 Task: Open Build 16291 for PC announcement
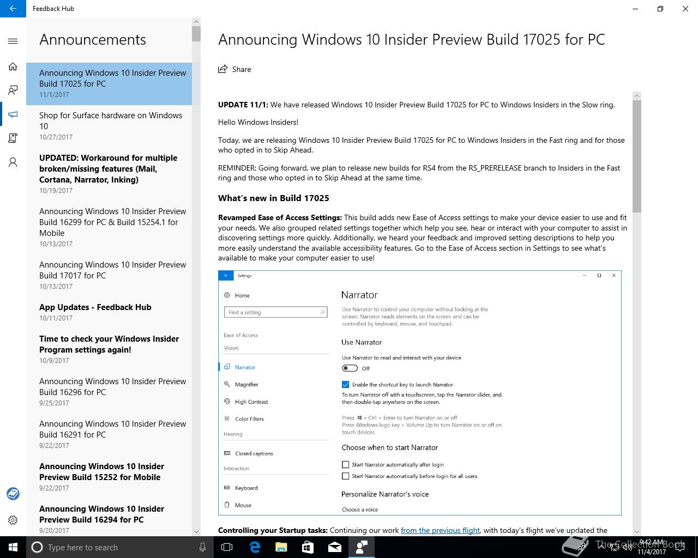coord(109,434)
